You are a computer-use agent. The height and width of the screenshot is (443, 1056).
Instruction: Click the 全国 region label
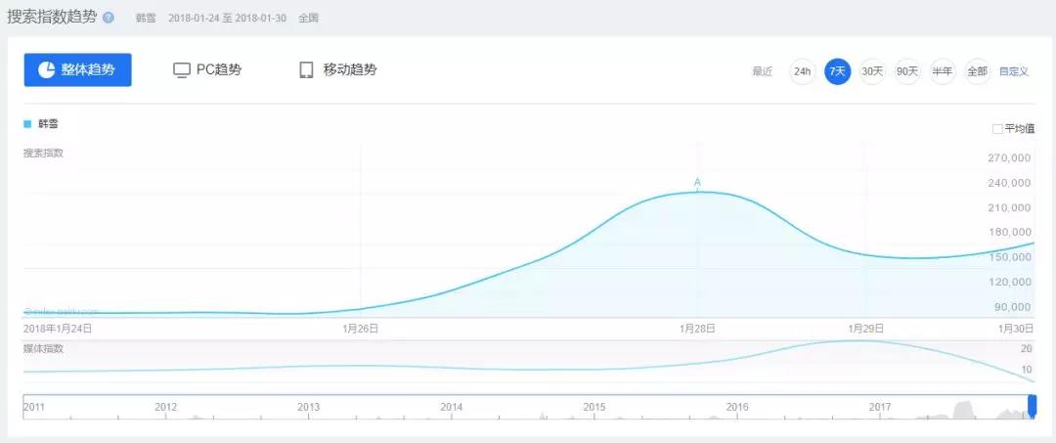click(x=308, y=19)
